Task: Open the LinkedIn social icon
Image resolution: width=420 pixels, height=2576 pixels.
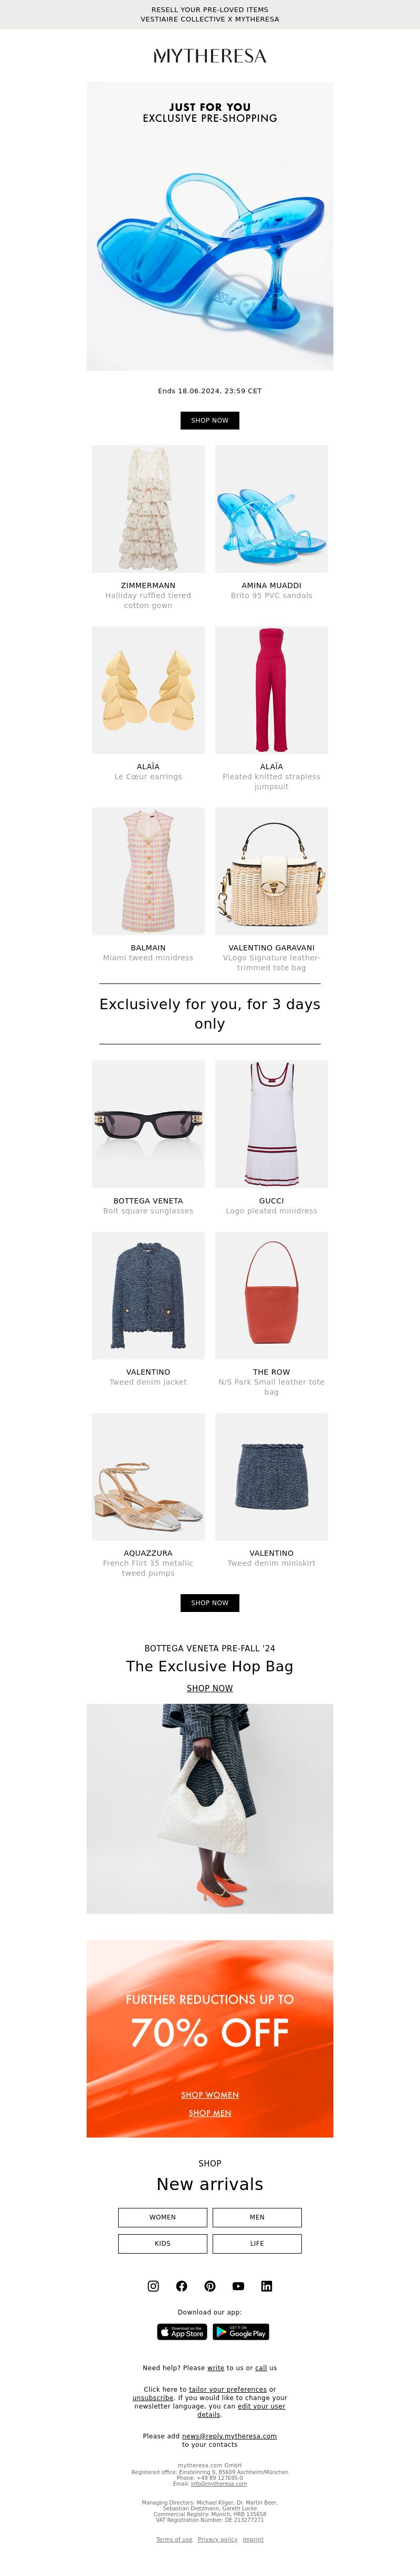Action: 266,2286
